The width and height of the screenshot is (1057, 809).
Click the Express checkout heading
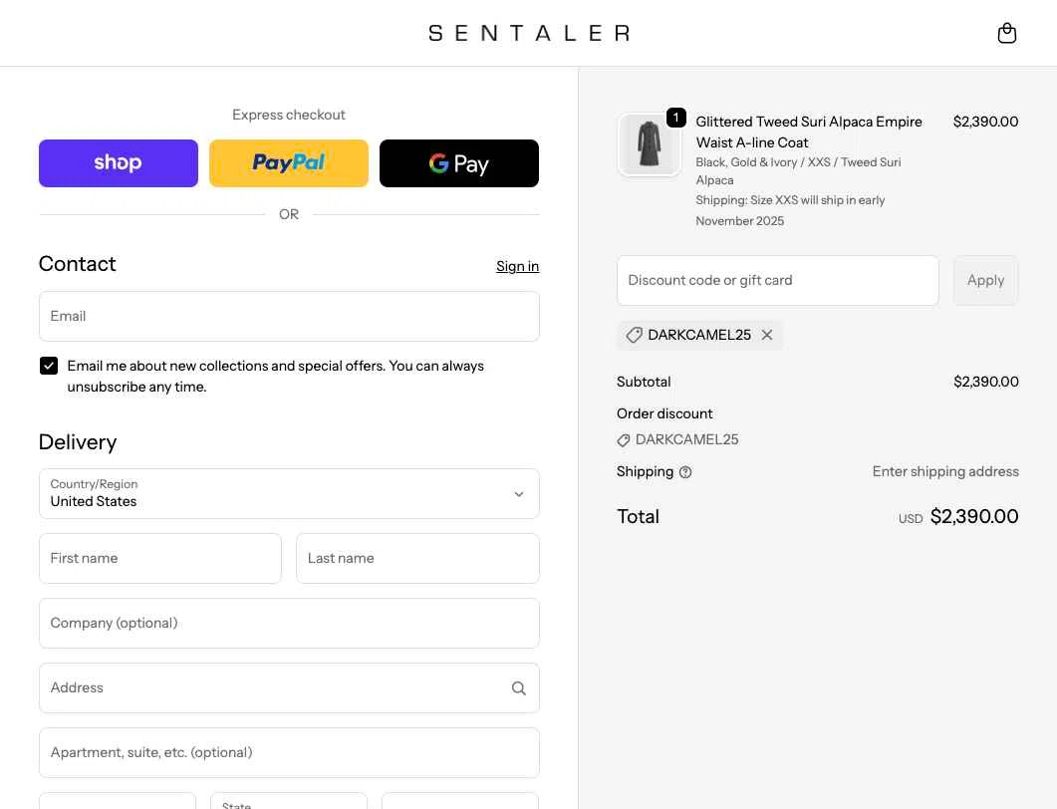(289, 115)
